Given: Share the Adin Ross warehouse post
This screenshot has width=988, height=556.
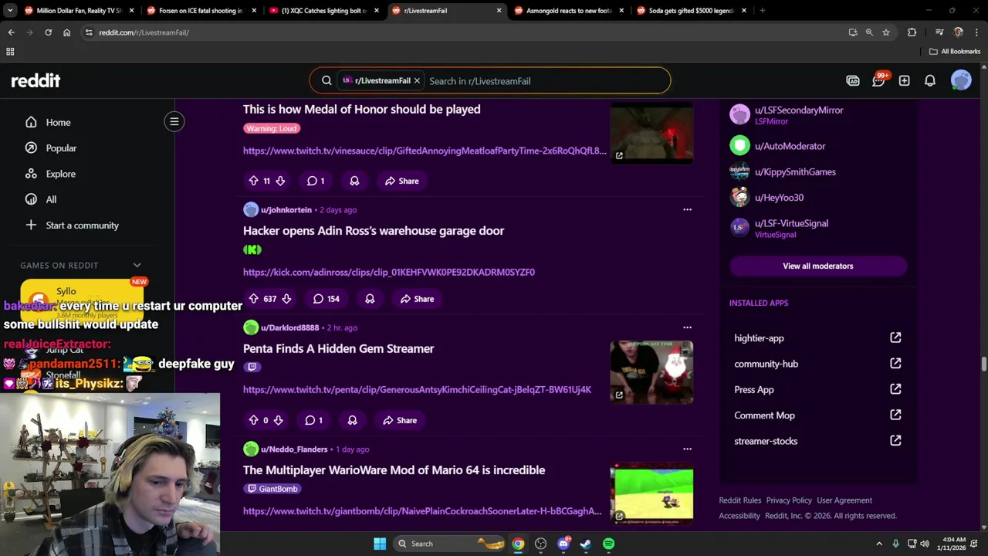Looking at the screenshot, I should (x=417, y=299).
